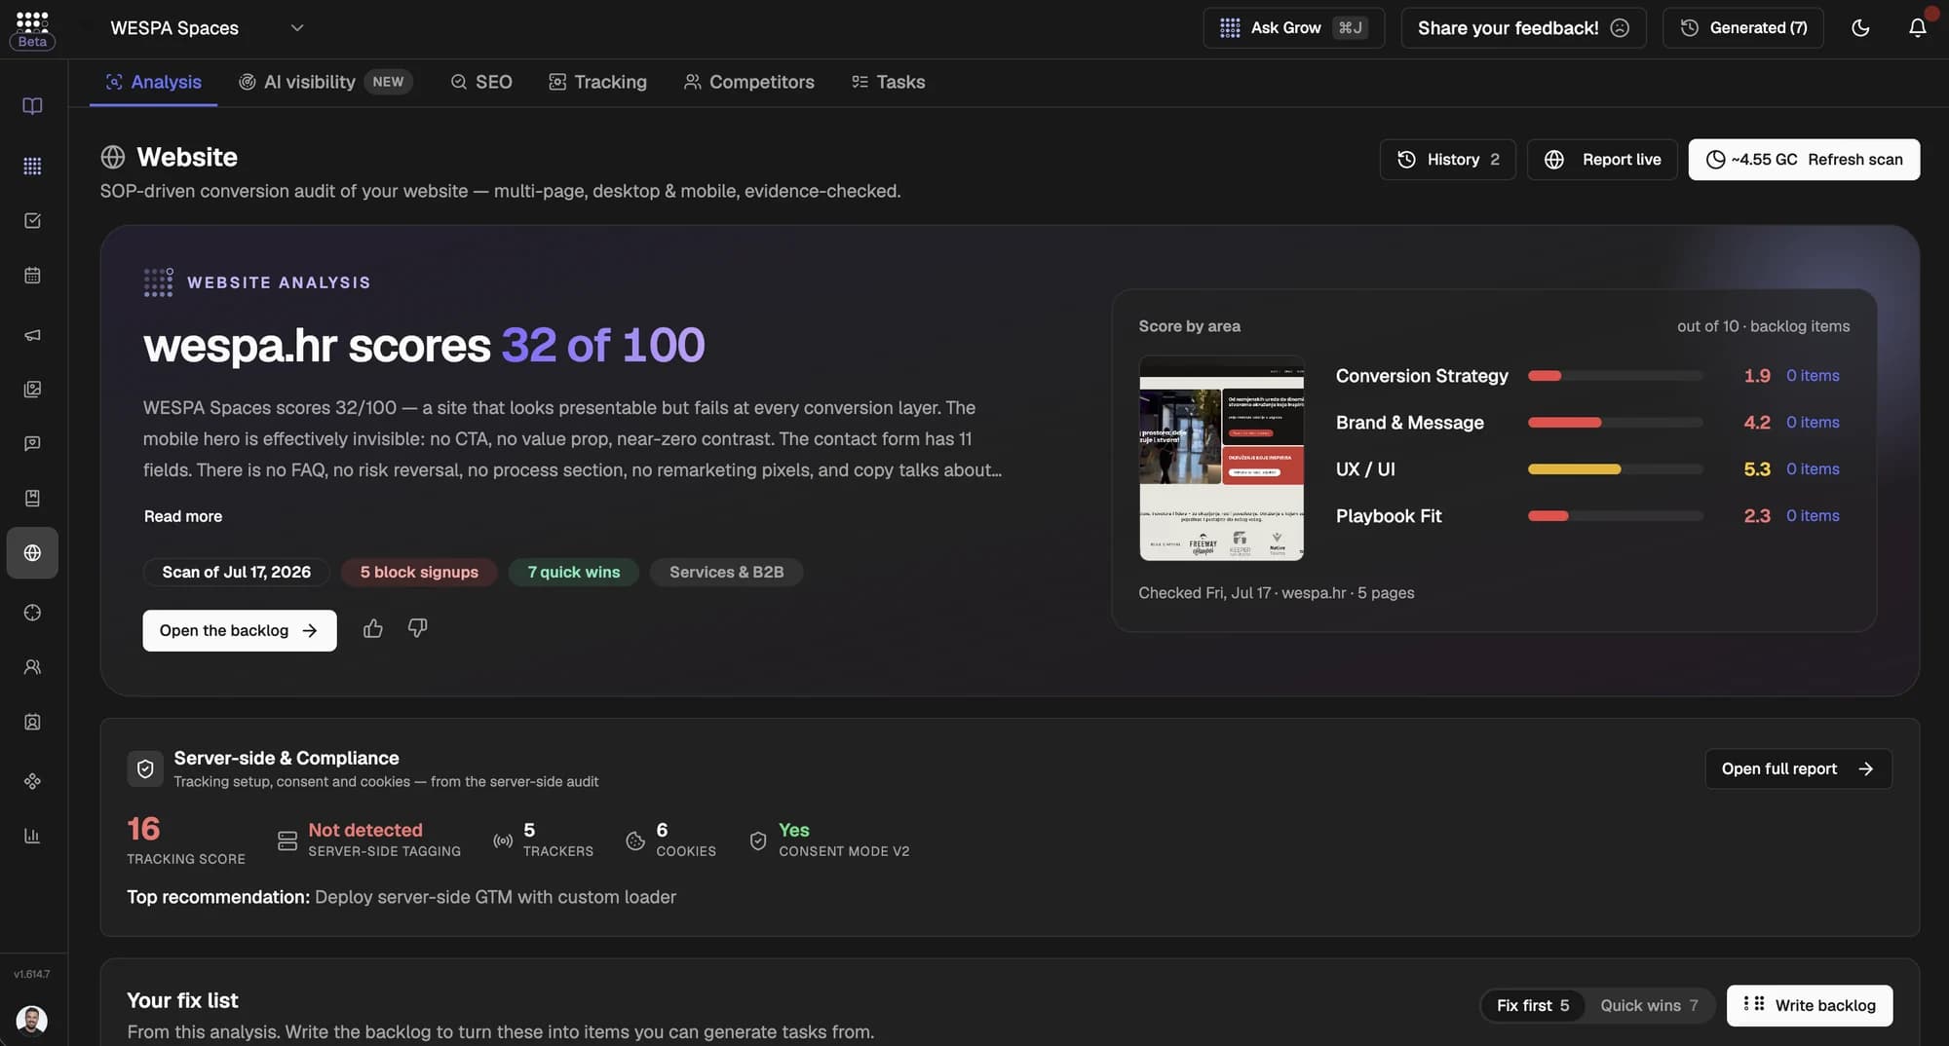Click the Refresh scan button
The height and width of the screenshot is (1046, 1949).
[x=1804, y=160]
